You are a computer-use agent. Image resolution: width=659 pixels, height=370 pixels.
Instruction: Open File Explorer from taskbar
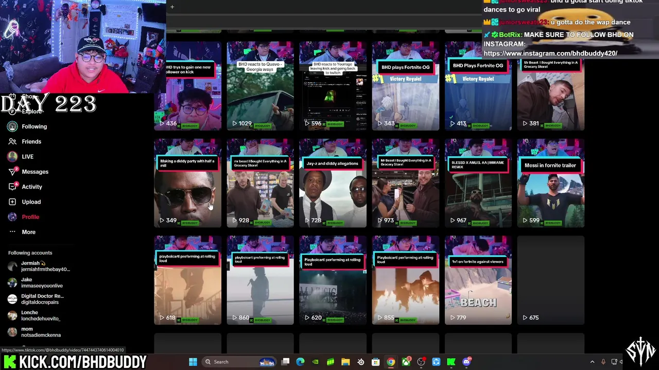pyautogui.click(x=345, y=362)
